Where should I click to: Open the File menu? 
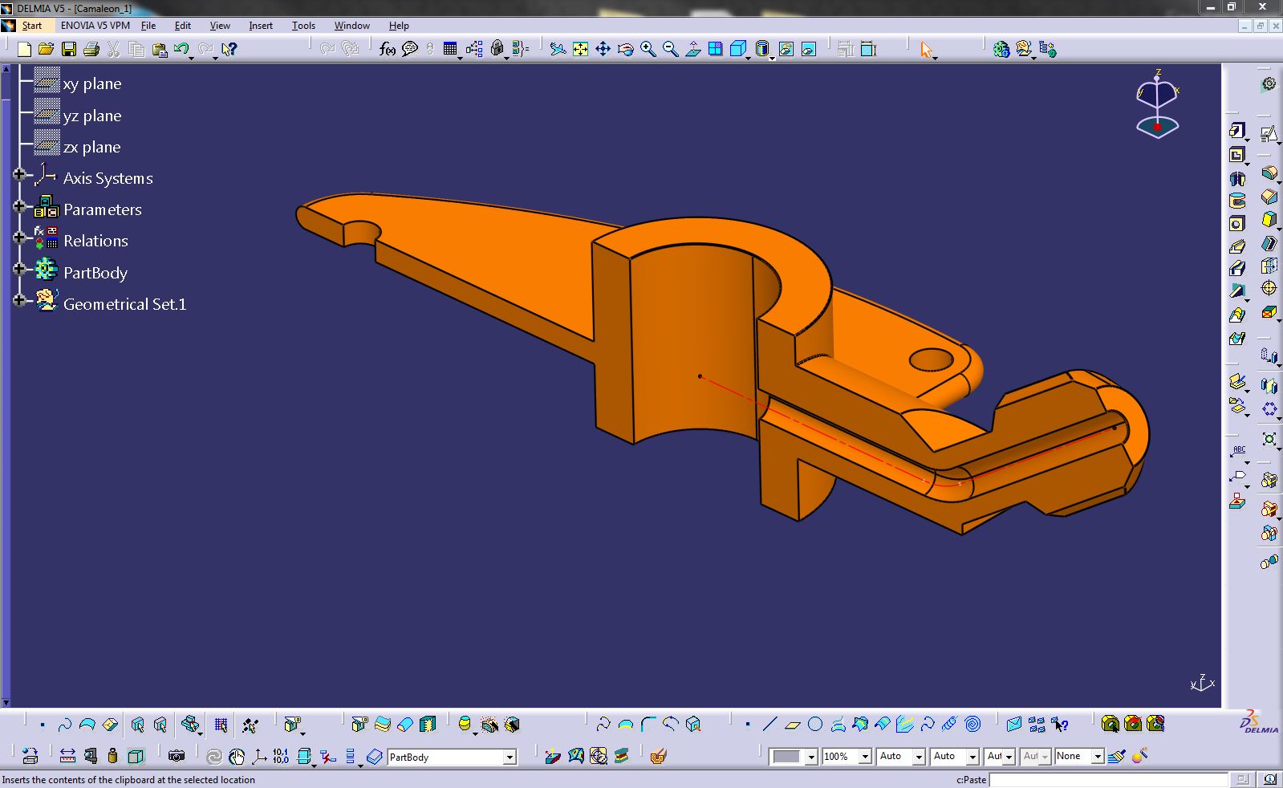[148, 26]
